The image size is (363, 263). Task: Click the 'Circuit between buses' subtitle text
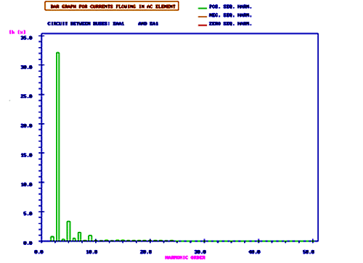coord(103,23)
